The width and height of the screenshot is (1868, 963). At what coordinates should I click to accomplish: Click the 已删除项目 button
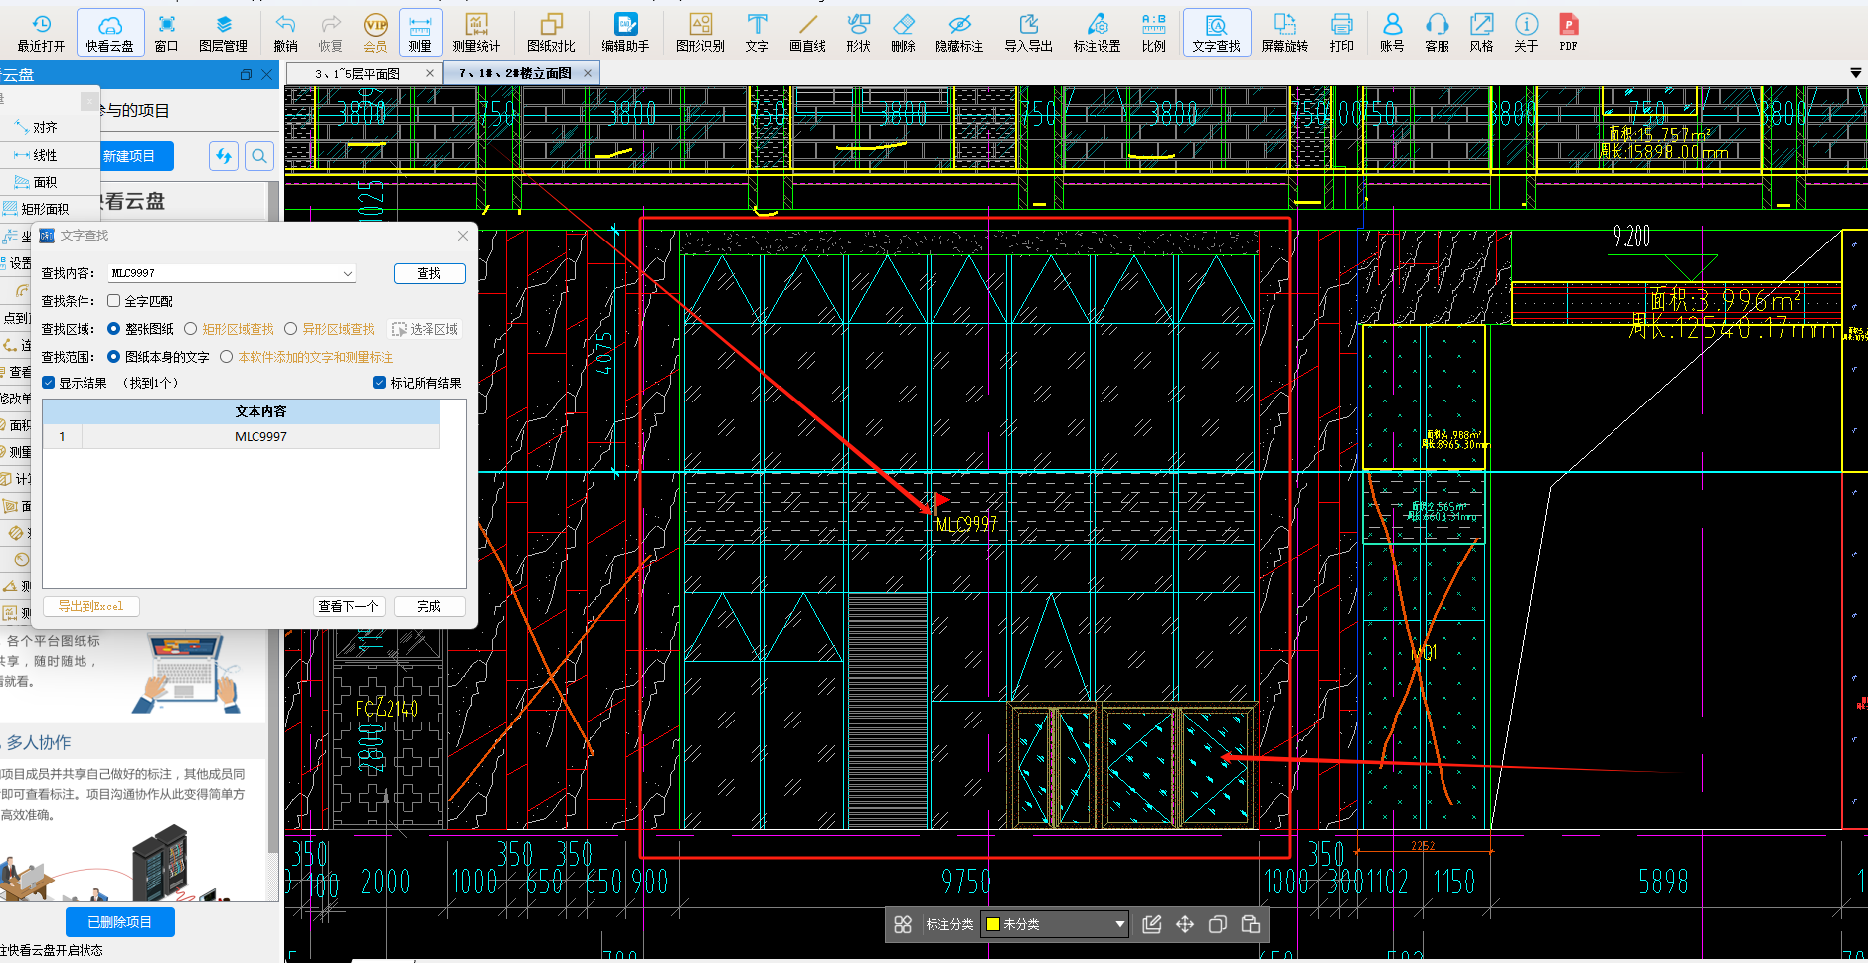tap(120, 922)
